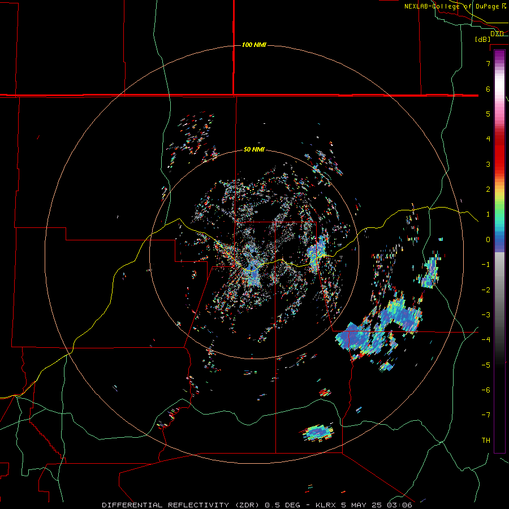
Task: Click the 50 NMI range ring label
Action: 254,150
